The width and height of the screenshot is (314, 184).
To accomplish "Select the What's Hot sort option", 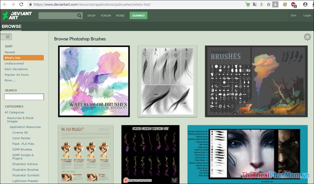I will [x=12, y=58].
